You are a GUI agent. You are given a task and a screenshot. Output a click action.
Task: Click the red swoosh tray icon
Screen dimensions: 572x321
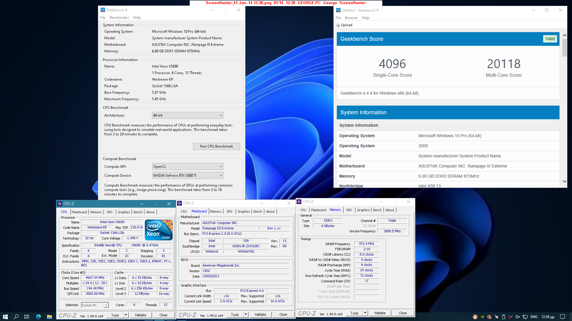click(x=511, y=317)
